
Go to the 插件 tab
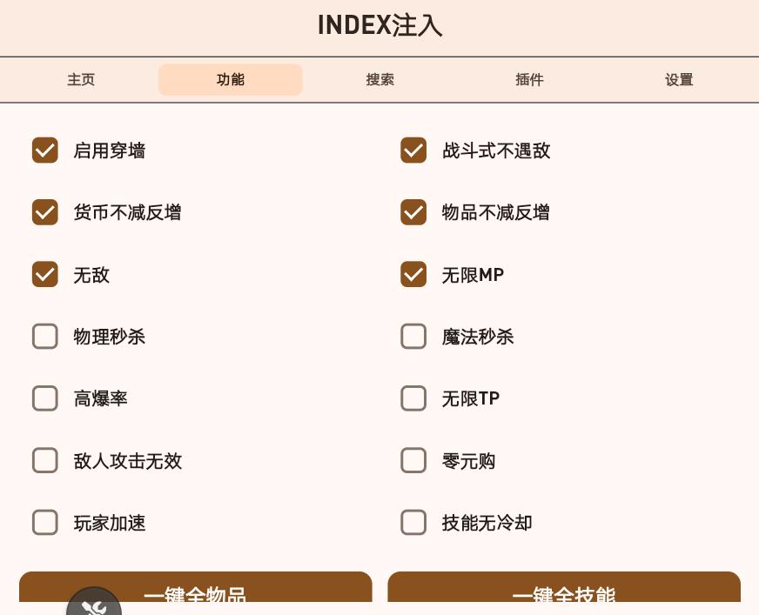529,80
